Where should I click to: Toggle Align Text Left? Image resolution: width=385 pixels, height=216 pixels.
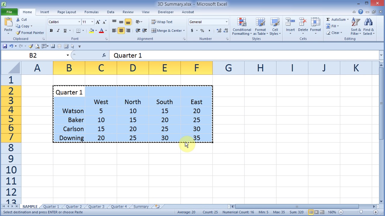coord(114,31)
